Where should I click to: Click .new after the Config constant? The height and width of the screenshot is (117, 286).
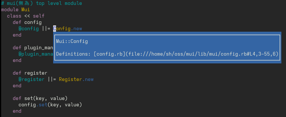77,29
